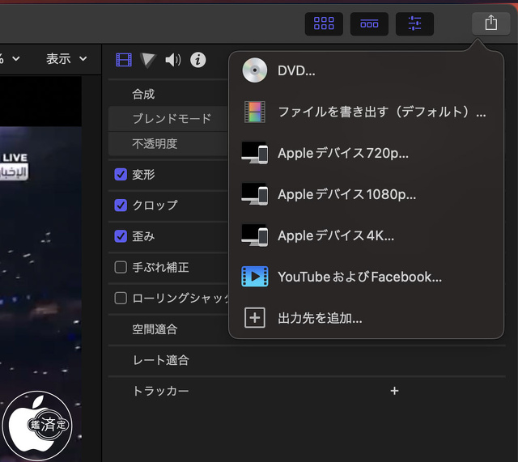Open the audio inspector speaker icon

(x=172, y=60)
